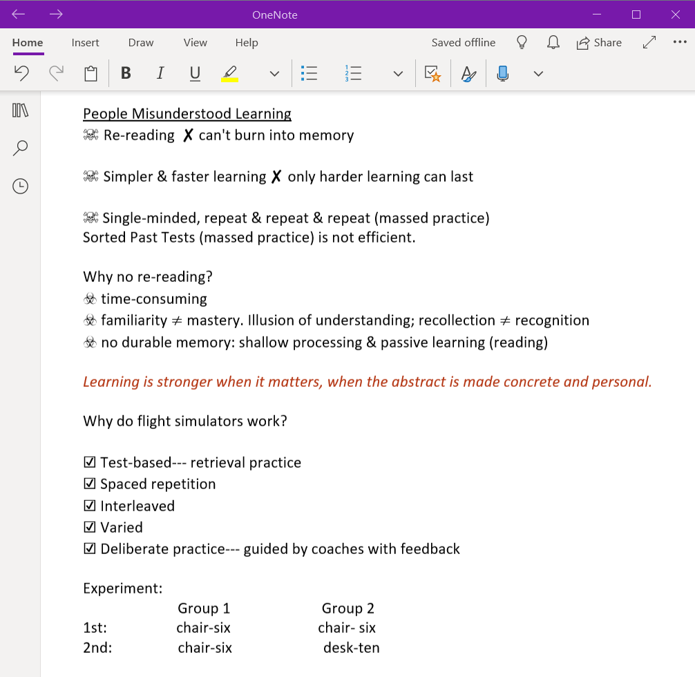Screen dimensions: 695x677
Task: Switch to the Insert tab
Action: (x=85, y=43)
